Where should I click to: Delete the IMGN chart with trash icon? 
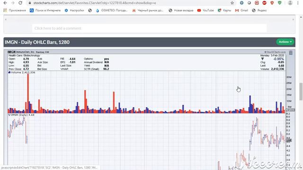(x=291, y=53)
